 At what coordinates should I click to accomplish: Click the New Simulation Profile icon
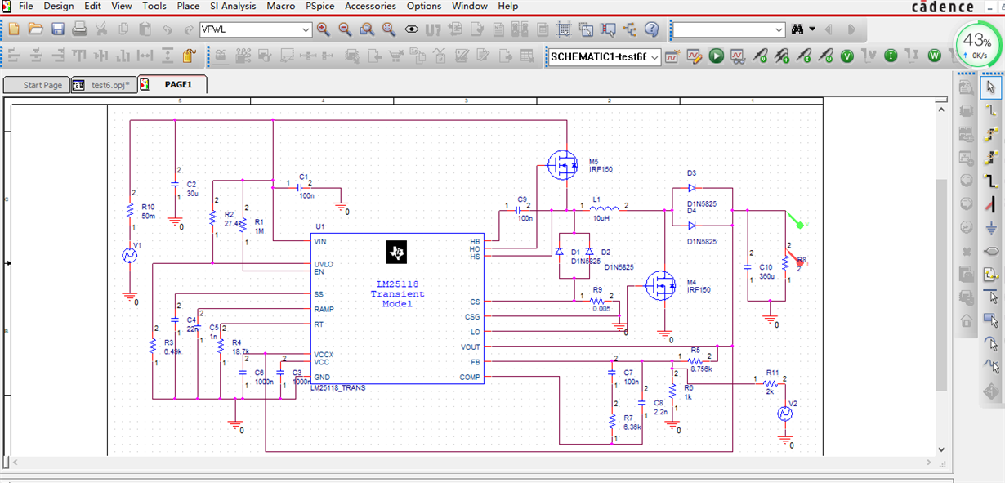(672, 56)
